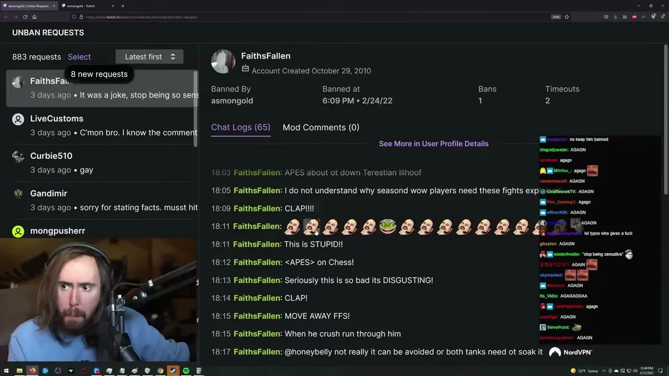Switch to the Chat Logs (65) tab
Viewport: 669px width, 376px height.
[x=240, y=127]
